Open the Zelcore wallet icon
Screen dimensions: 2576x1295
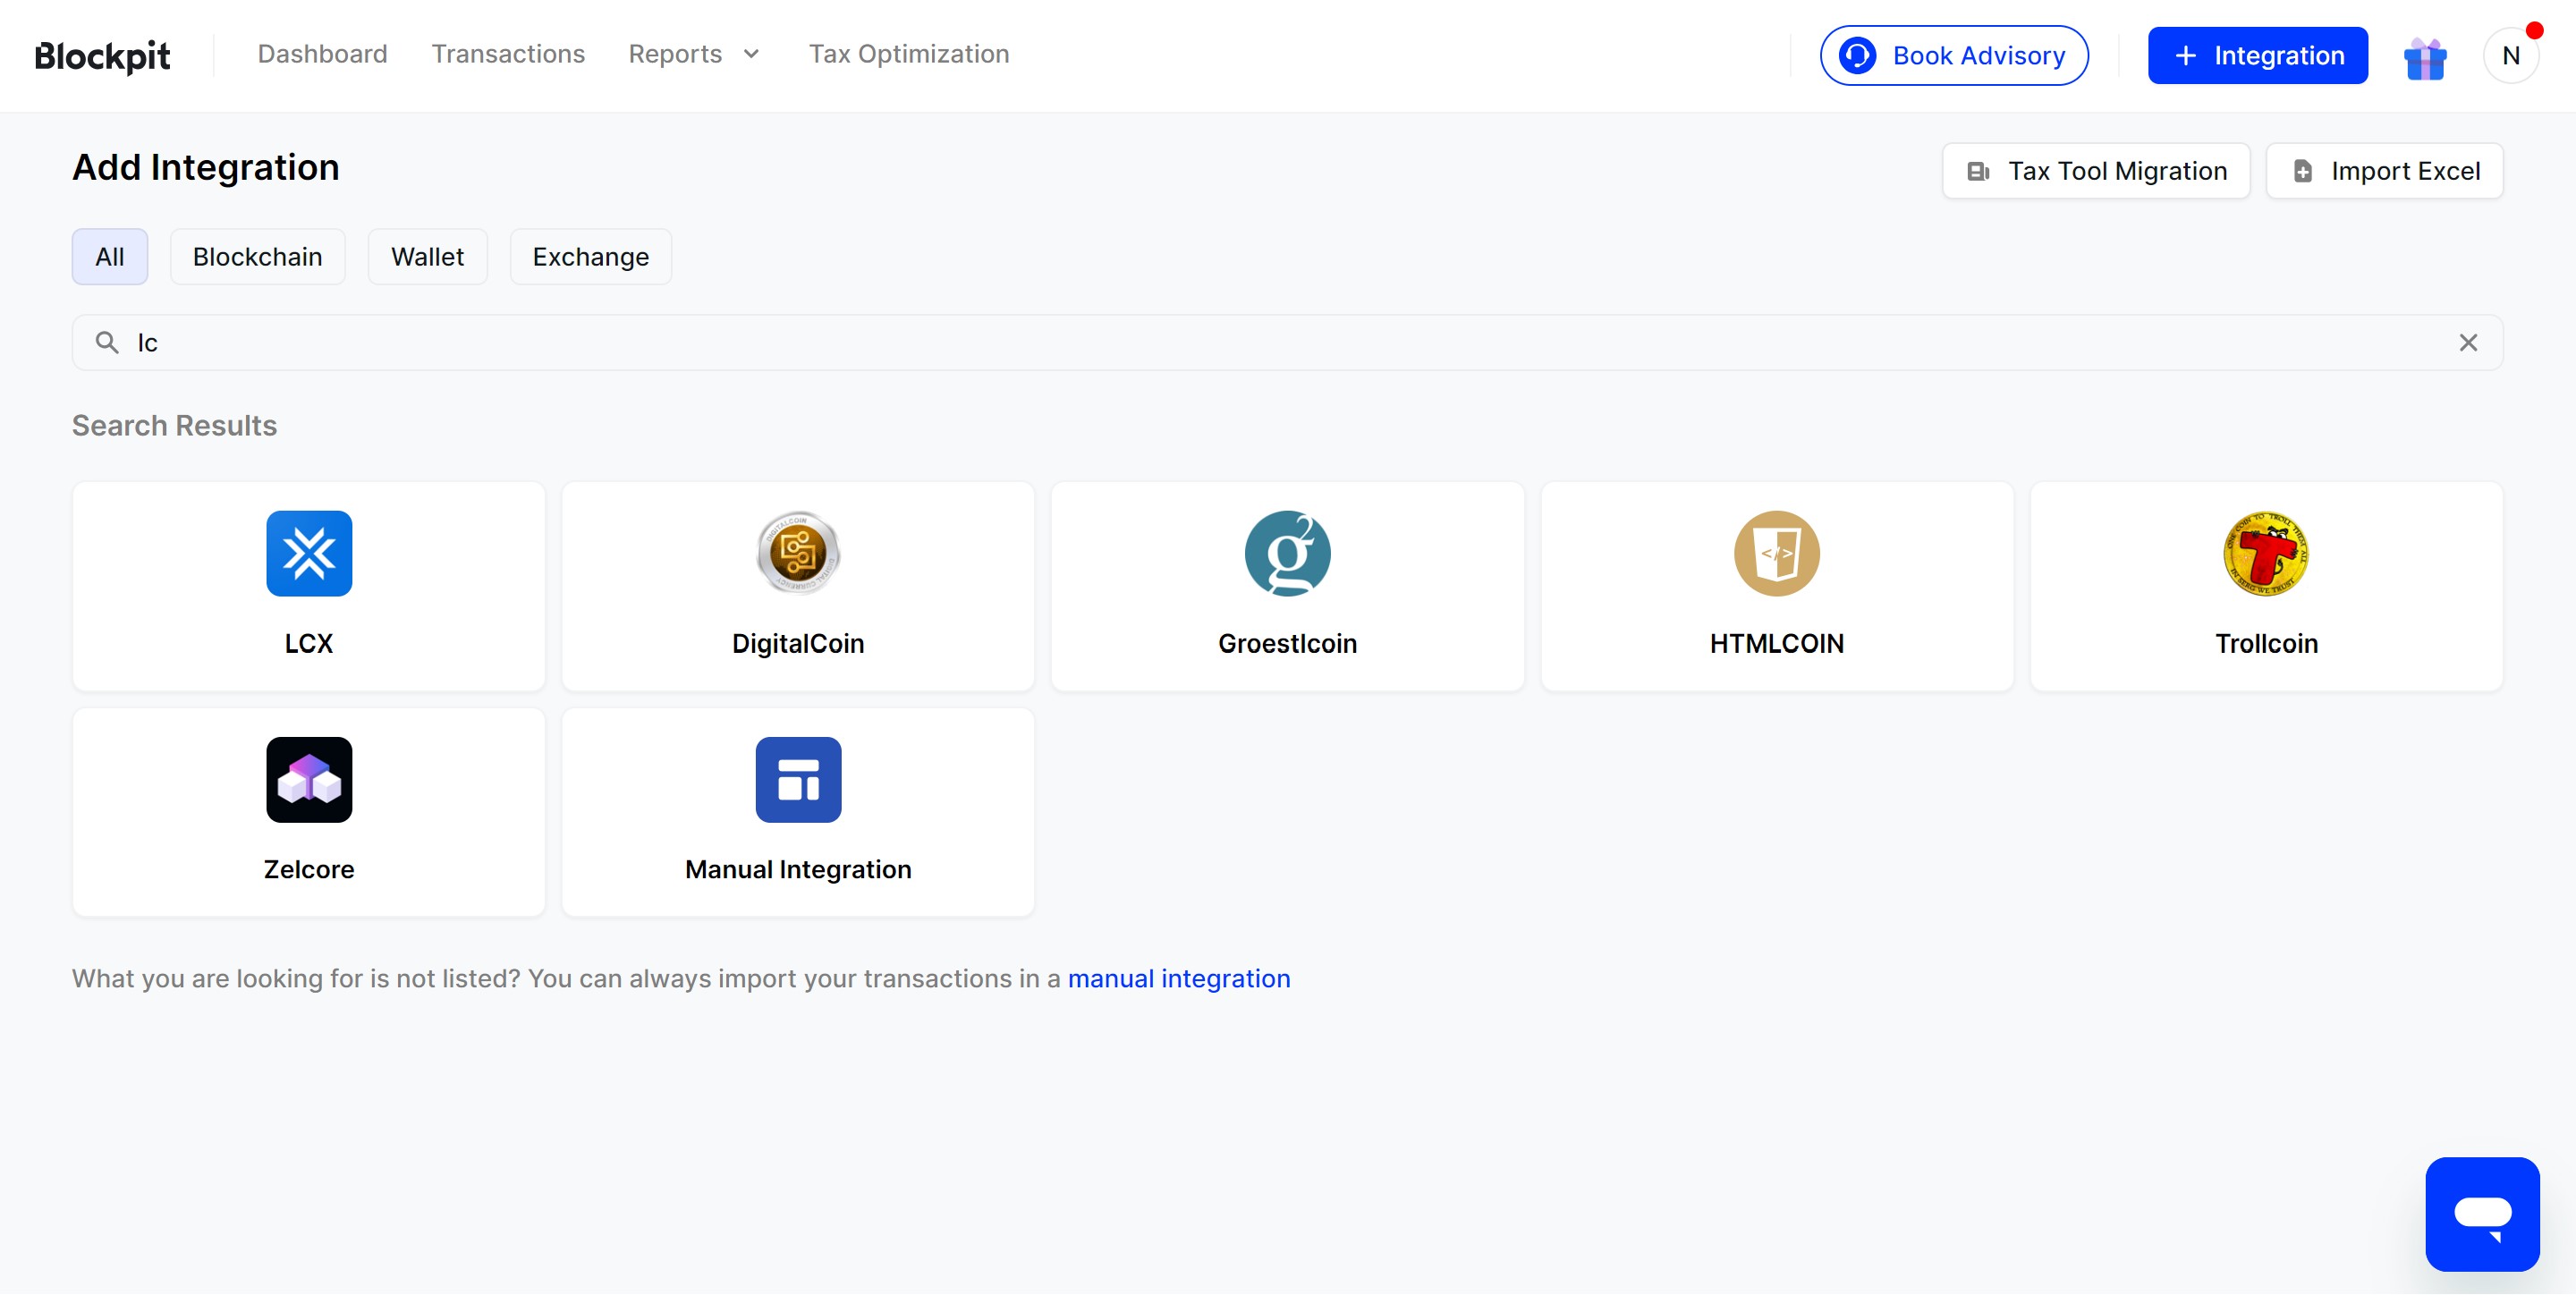309,779
